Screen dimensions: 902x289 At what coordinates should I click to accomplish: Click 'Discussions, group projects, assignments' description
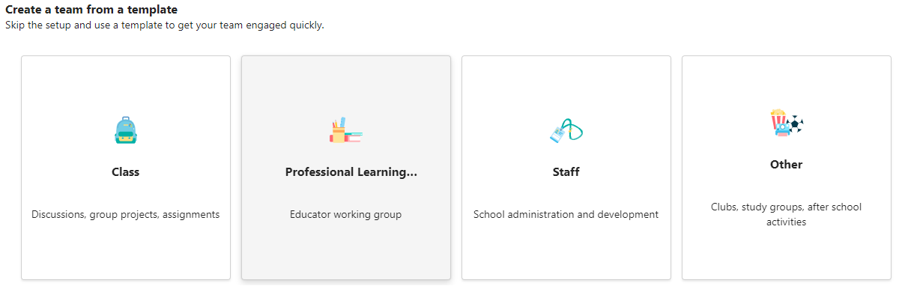[126, 215]
